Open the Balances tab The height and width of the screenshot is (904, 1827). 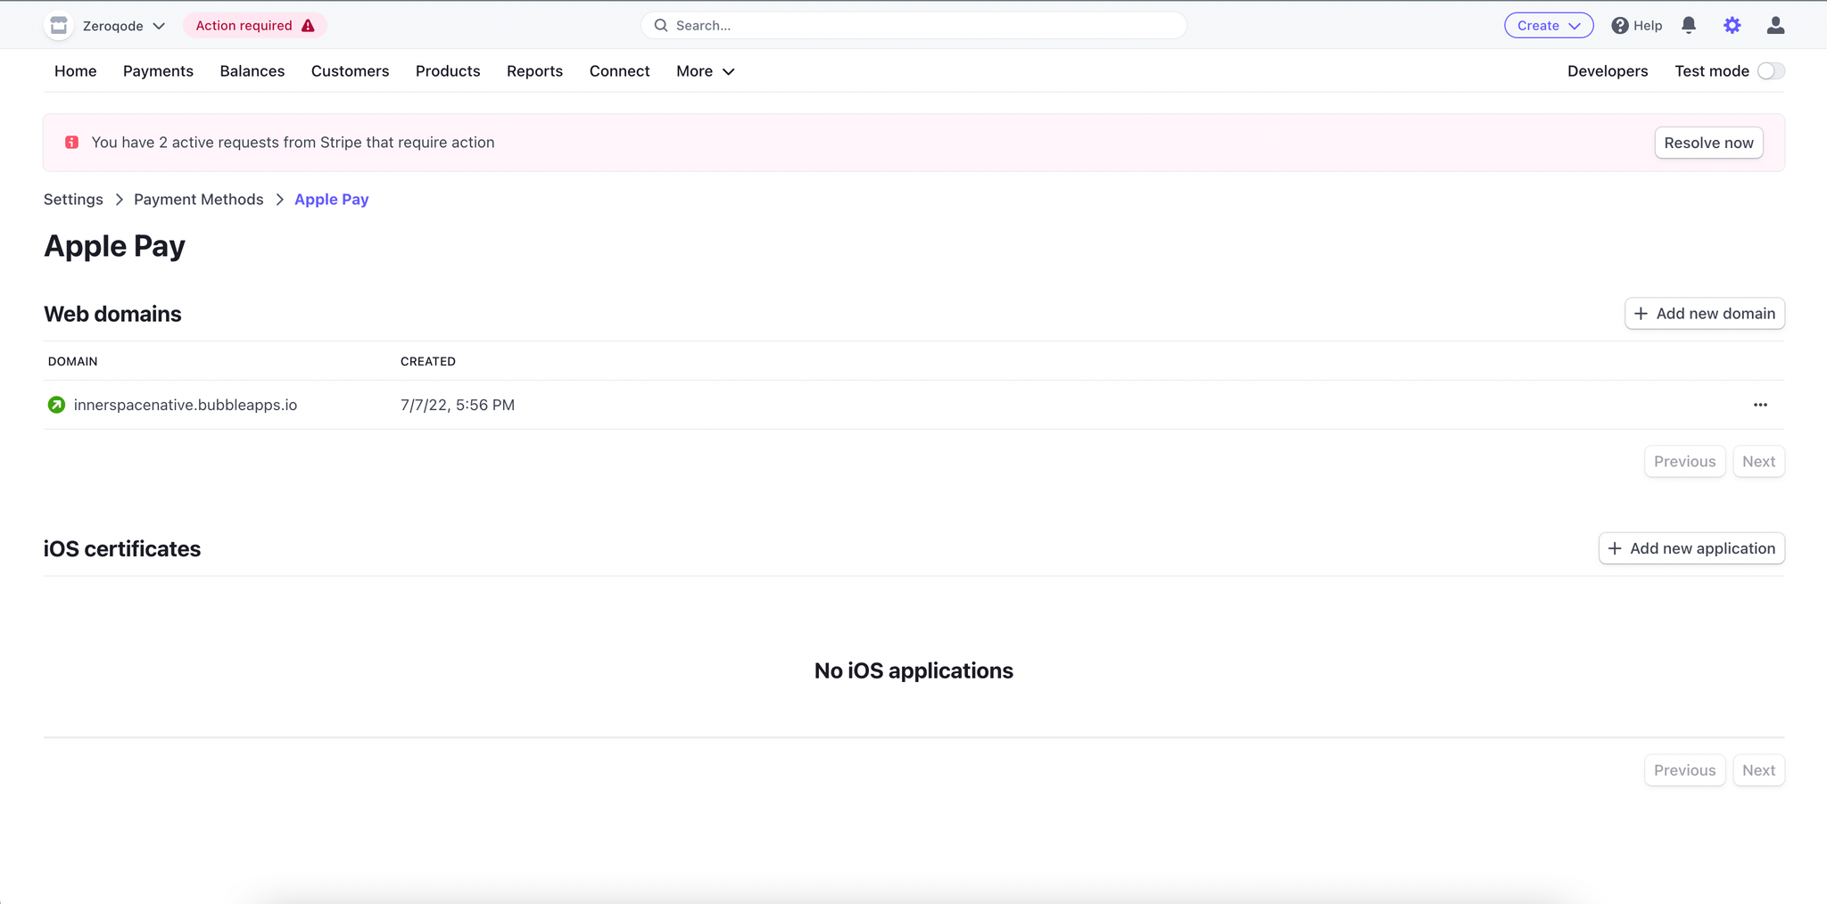point(252,71)
